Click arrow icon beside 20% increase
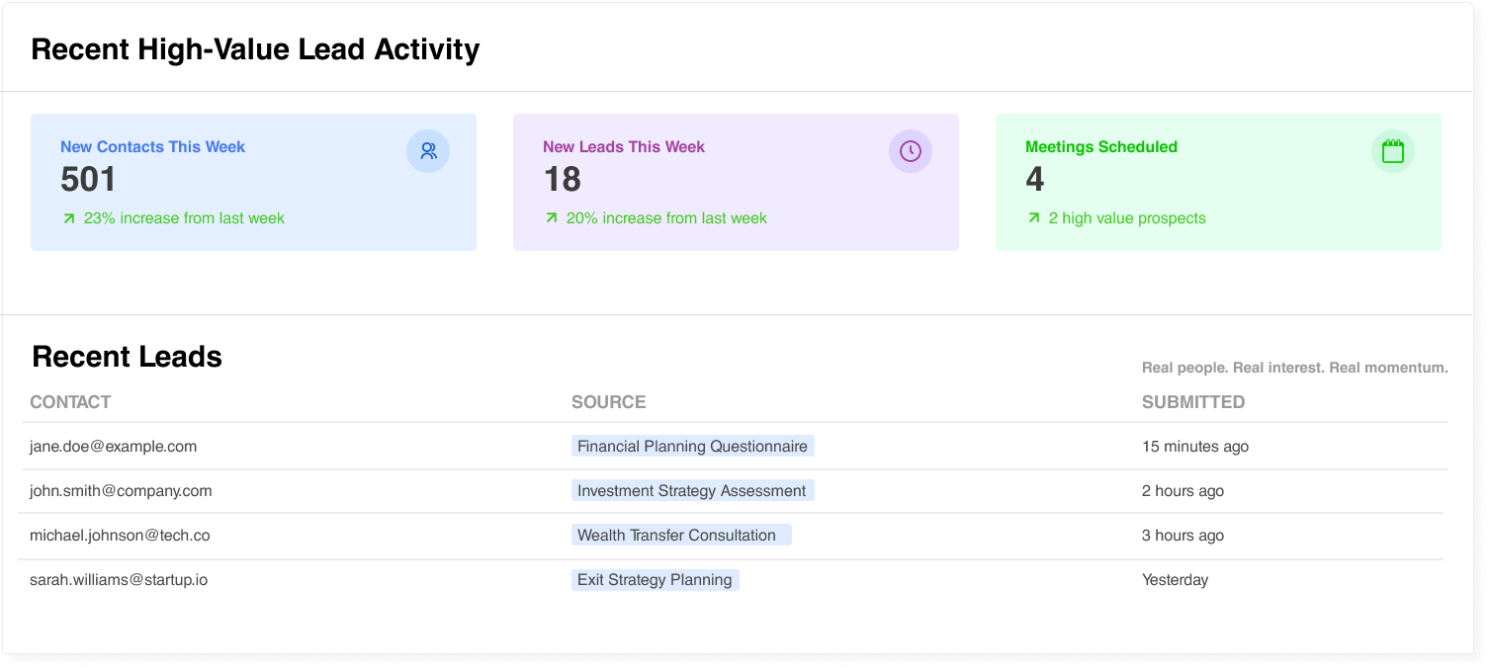1490x670 pixels. click(551, 218)
